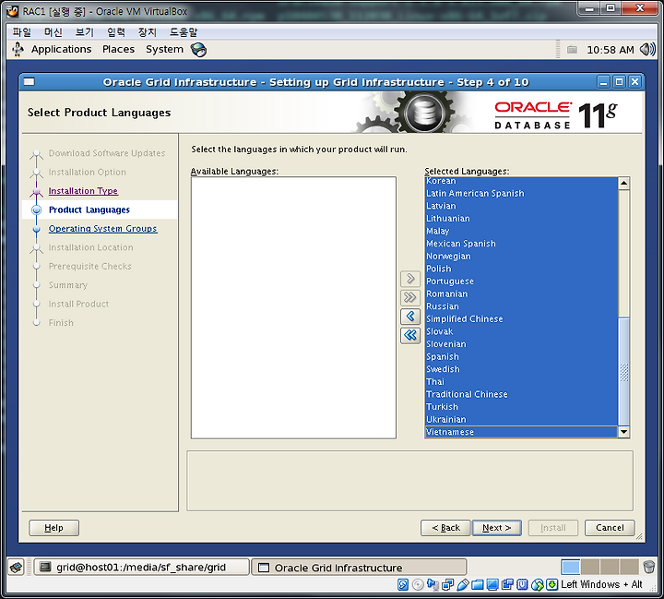664x599 pixels.
Task: Select Simplified Chinese in Selected Languages
Action: click(521, 318)
